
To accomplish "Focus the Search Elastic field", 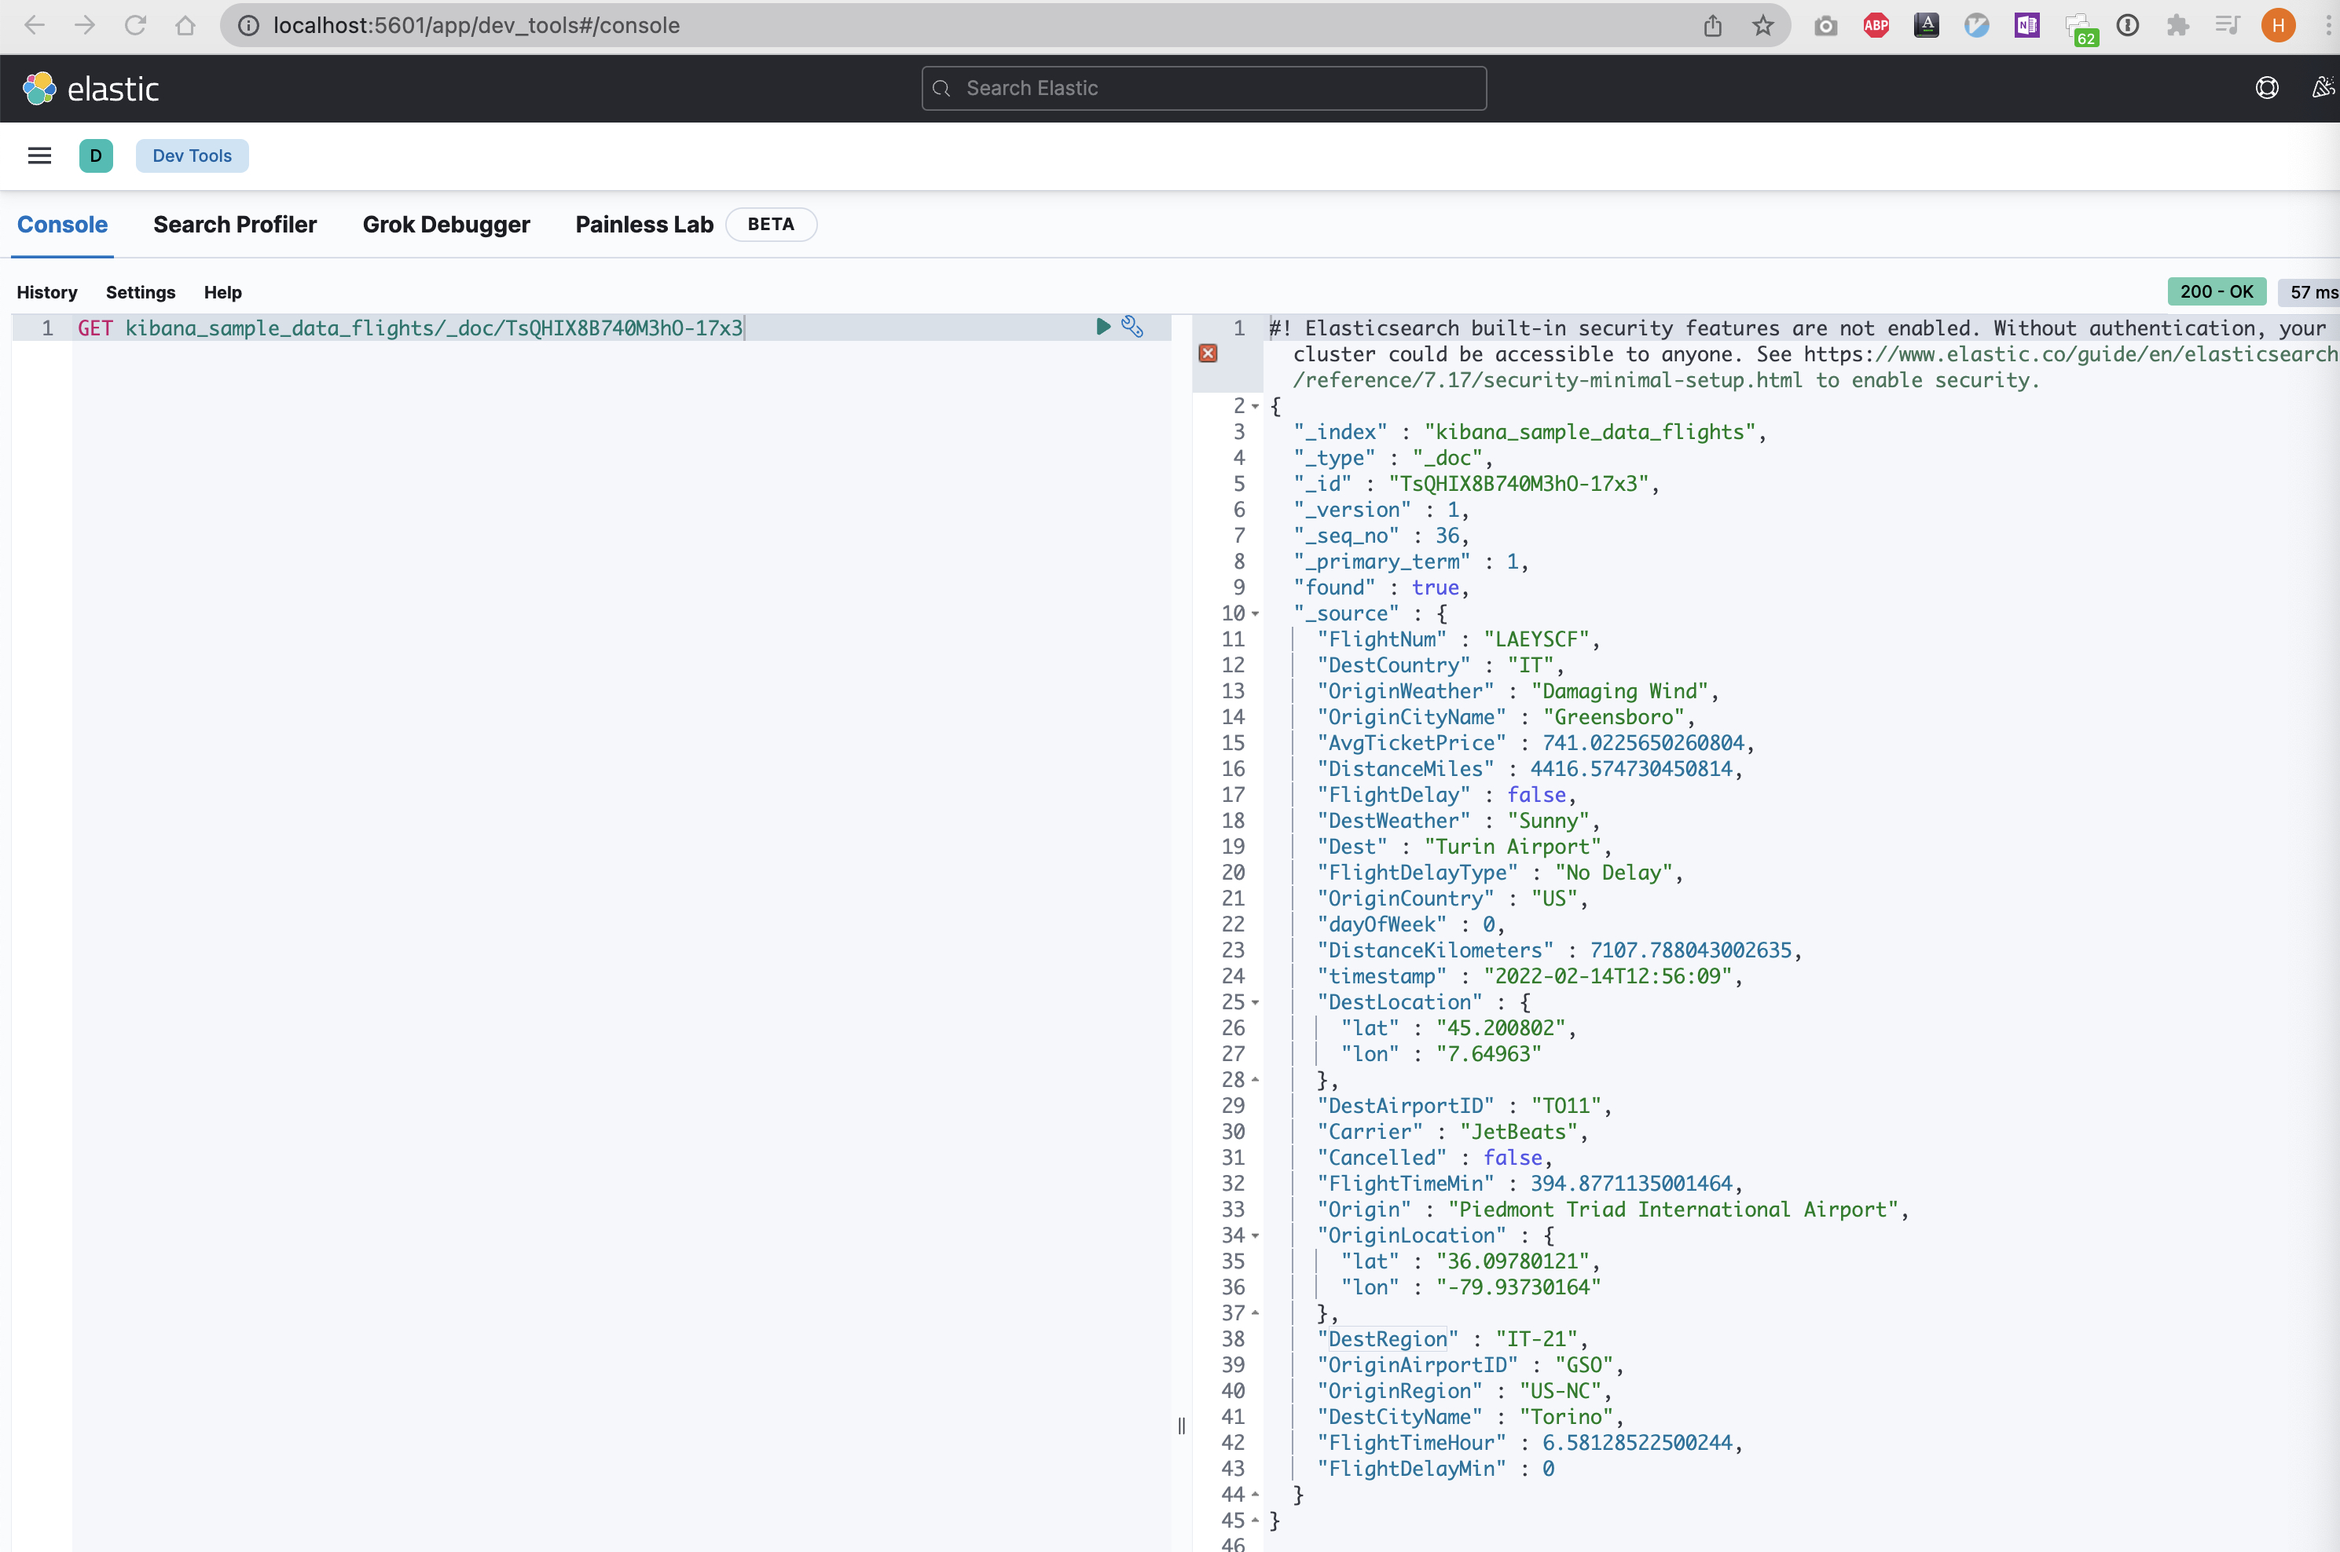I will 1203,88.
